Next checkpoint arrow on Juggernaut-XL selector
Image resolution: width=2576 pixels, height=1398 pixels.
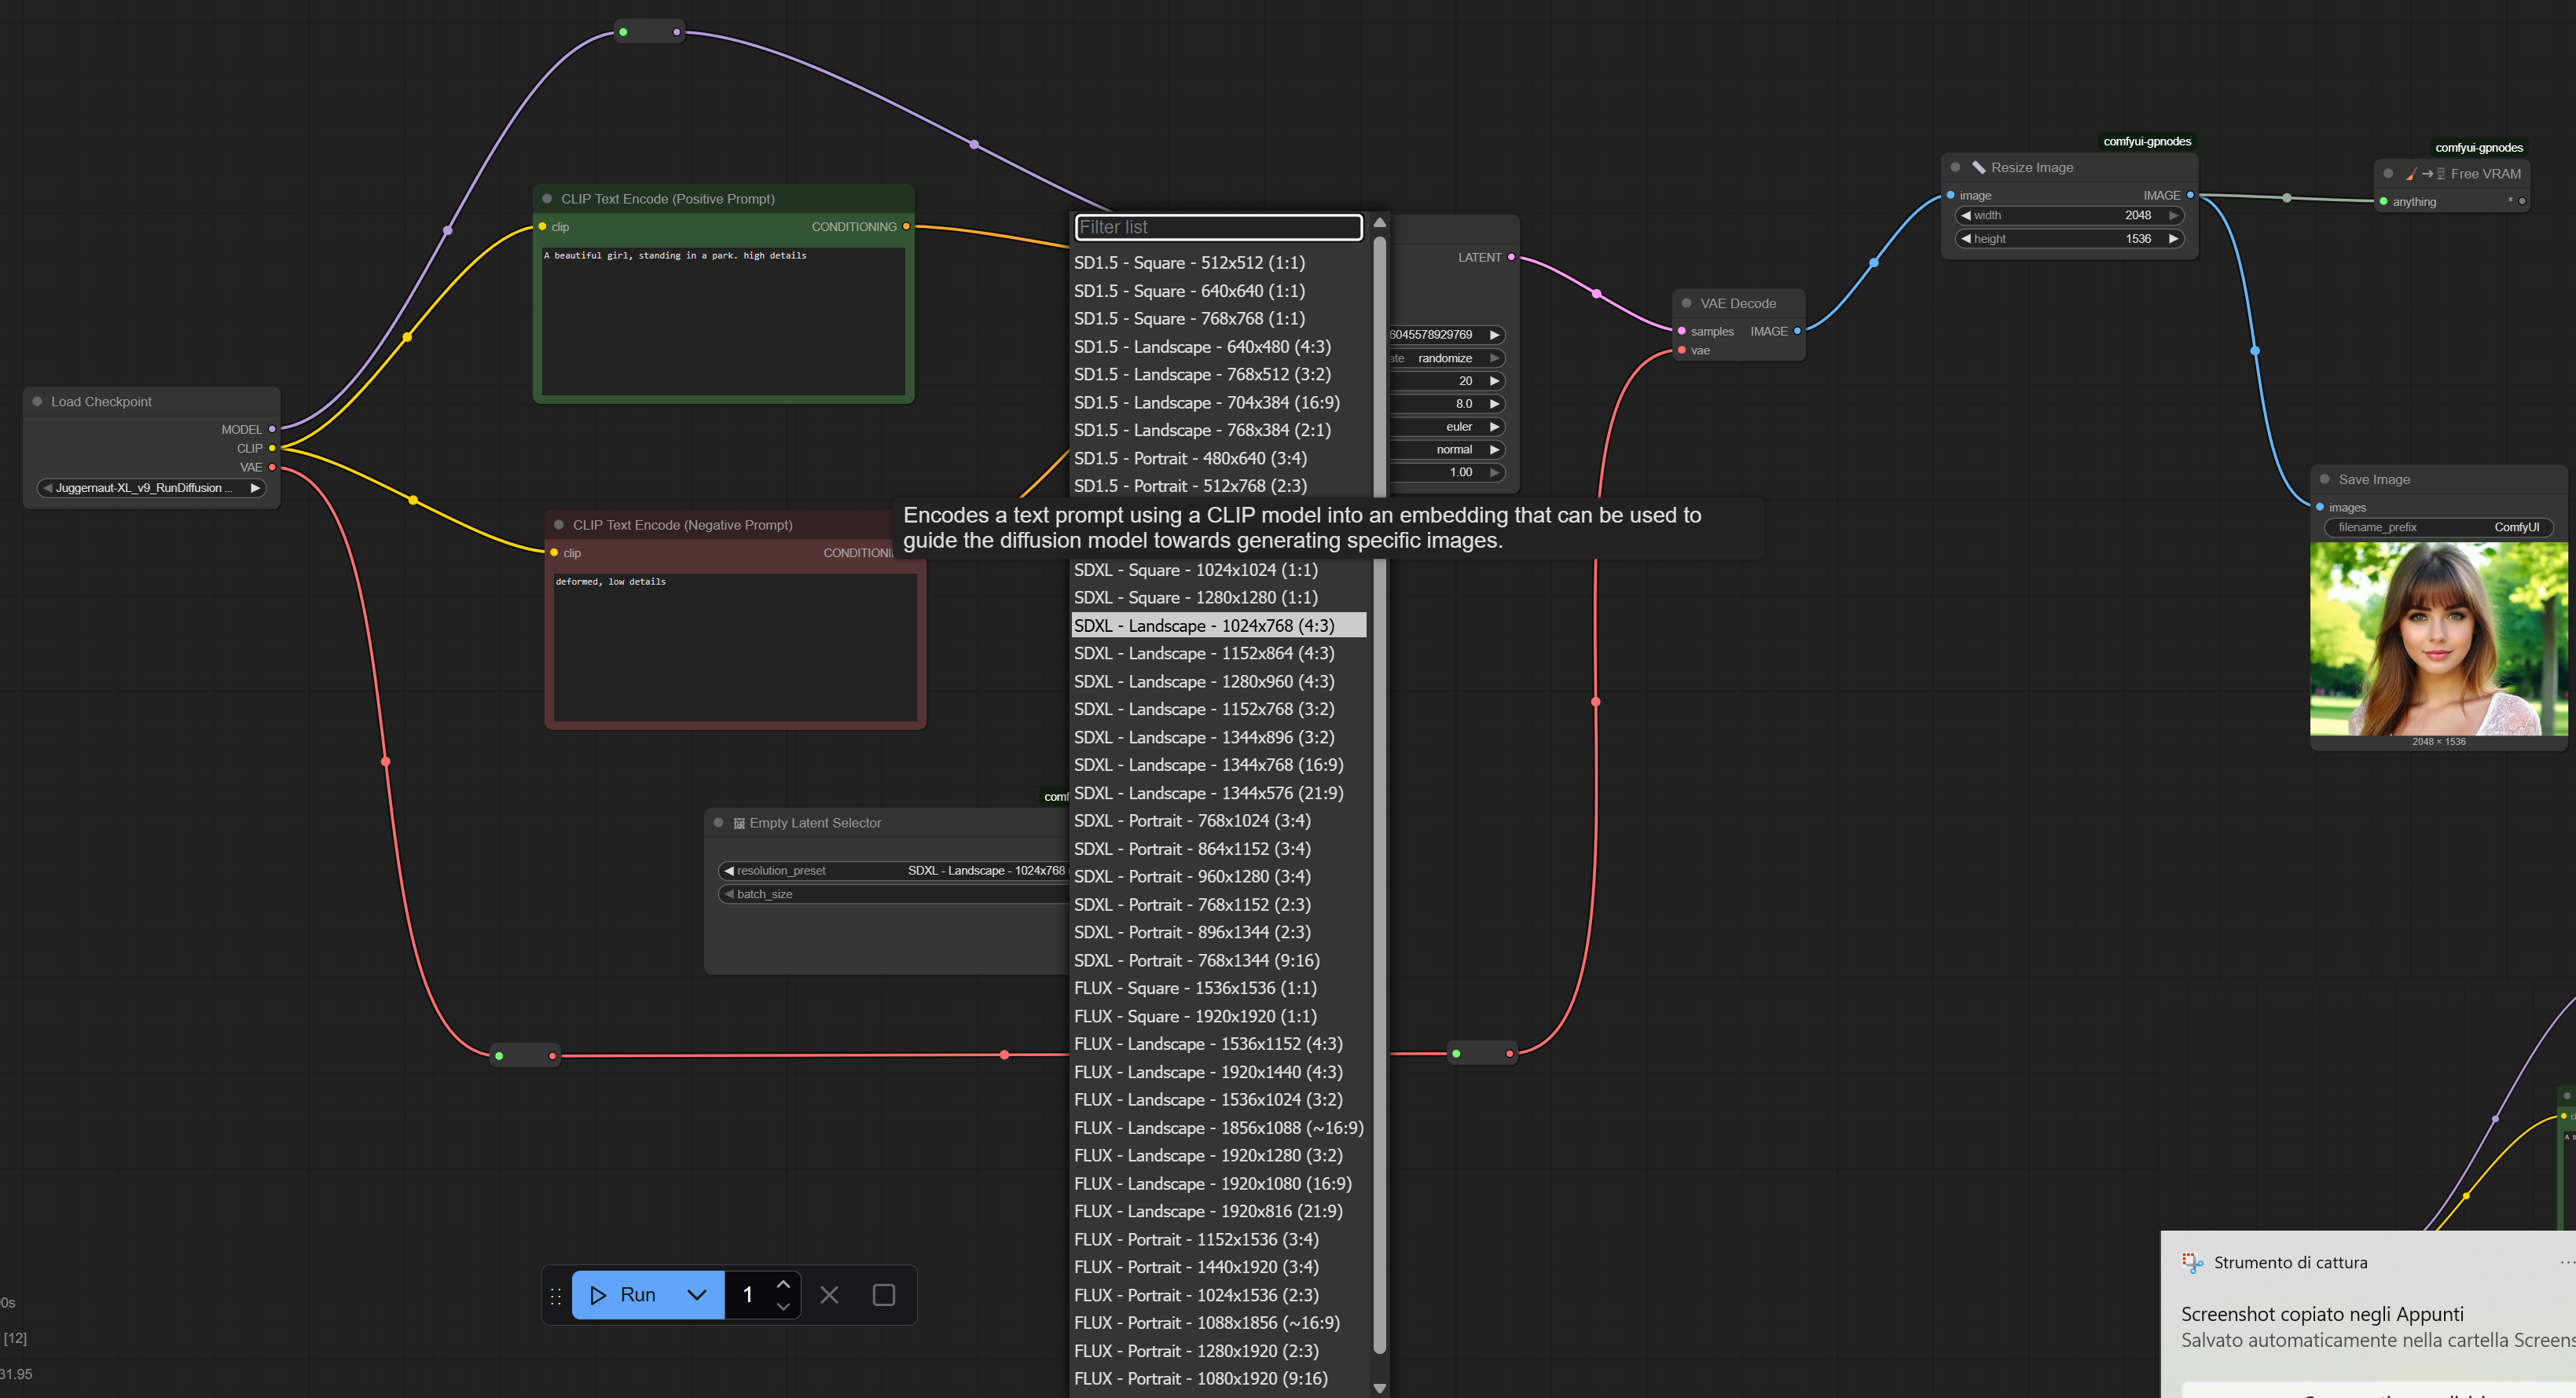(x=255, y=488)
